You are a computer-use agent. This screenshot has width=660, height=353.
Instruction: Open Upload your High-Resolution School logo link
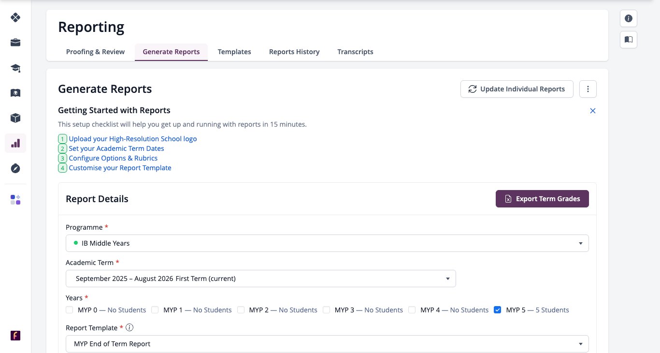click(x=133, y=139)
